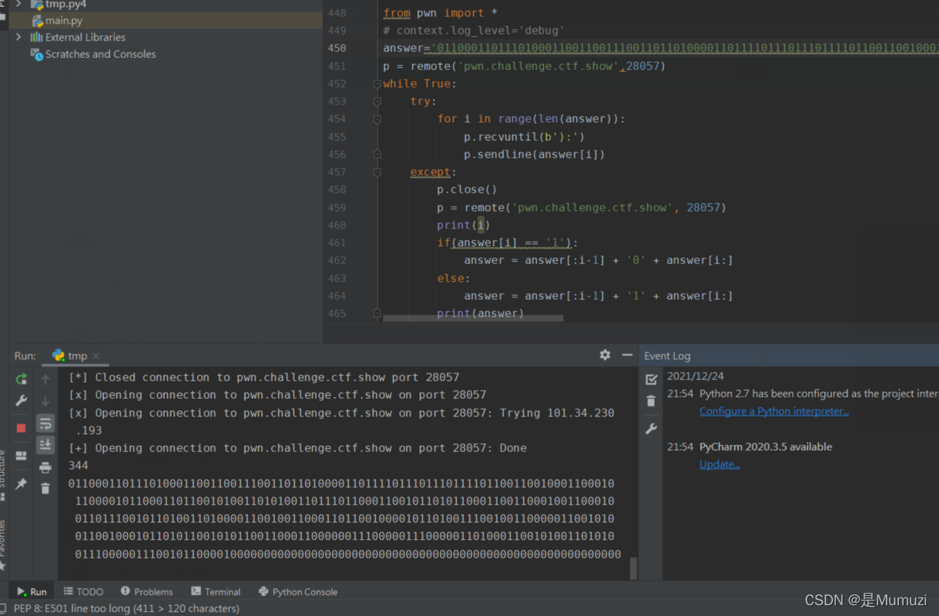This screenshot has width=939, height=616.
Task: Pin the Run tab
Action: [x=21, y=484]
